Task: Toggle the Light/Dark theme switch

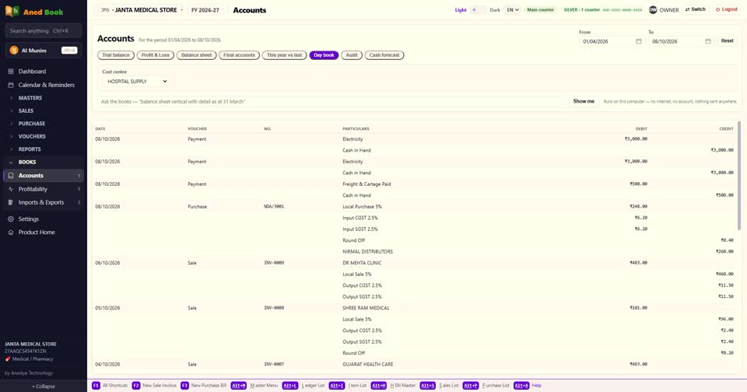Action: 478,9
